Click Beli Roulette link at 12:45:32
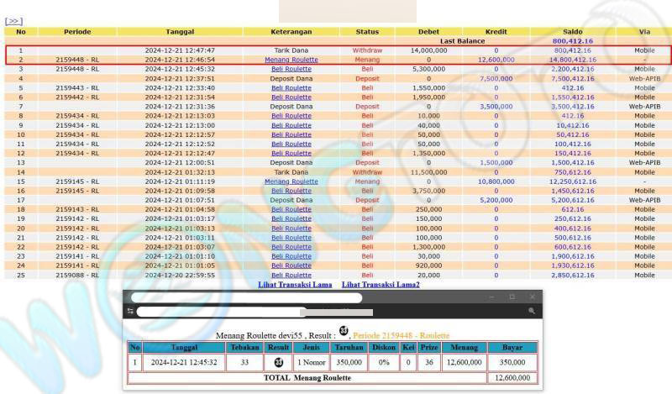Image resolution: width=672 pixels, height=394 pixels. [x=291, y=69]
